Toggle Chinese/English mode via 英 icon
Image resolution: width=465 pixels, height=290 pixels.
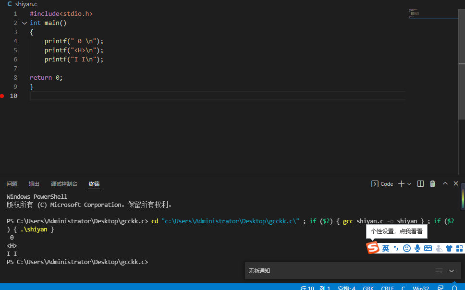coord(386,248)
